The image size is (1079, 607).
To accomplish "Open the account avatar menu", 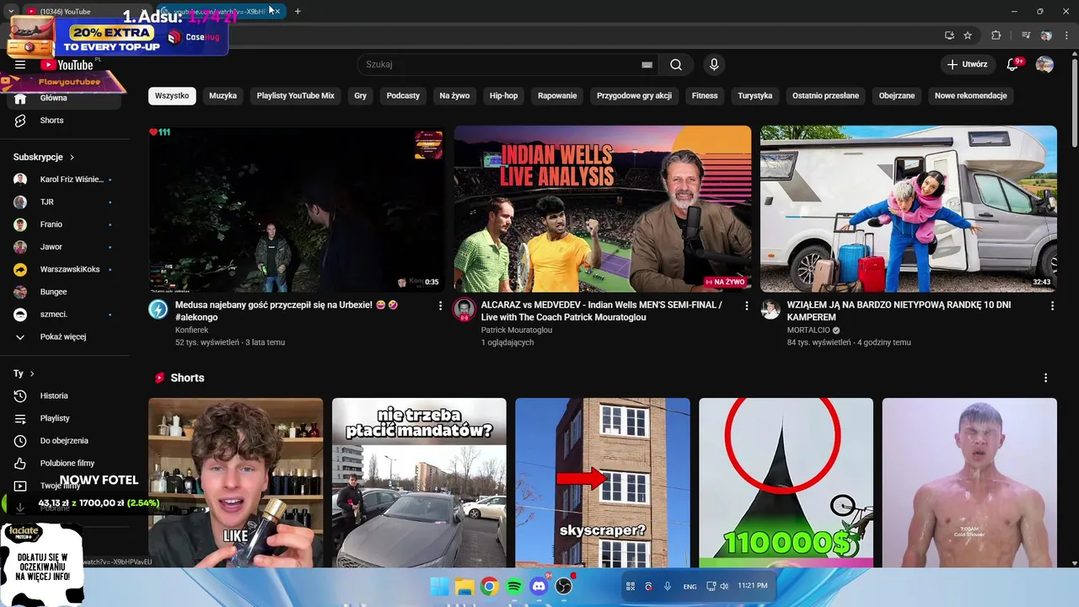I will point(1044,65).
